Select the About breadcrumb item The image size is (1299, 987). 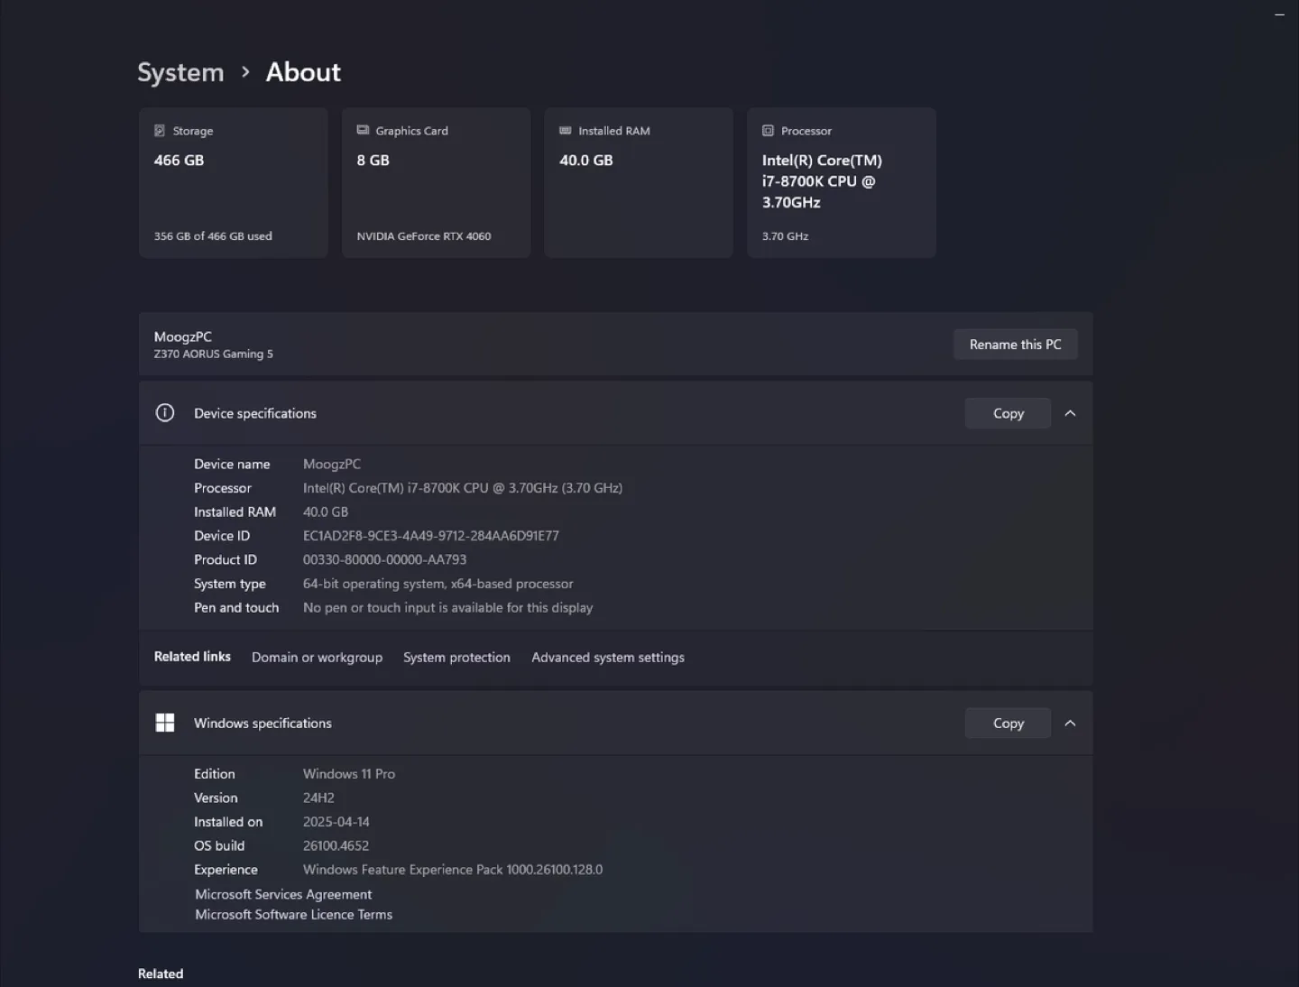point(302,72)
